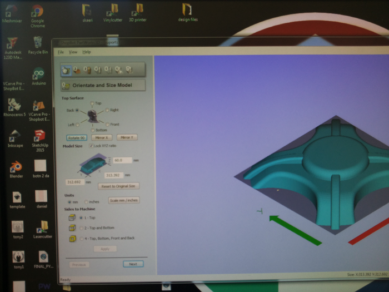Click the Apply button

(x=105, y=249)
